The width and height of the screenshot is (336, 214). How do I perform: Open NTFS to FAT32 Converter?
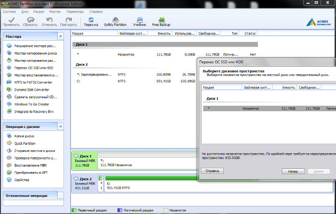[x=29, y=82]
